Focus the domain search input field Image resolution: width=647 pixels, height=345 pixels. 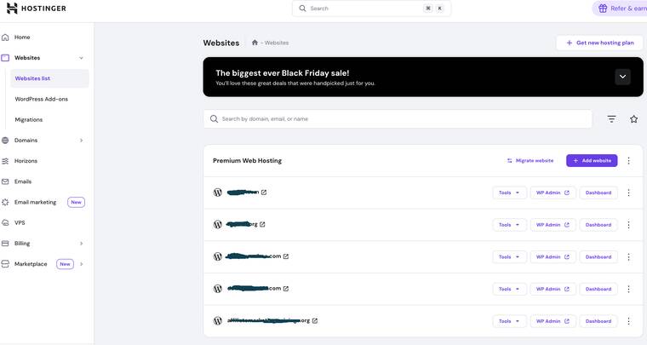[x=400, y=119]
